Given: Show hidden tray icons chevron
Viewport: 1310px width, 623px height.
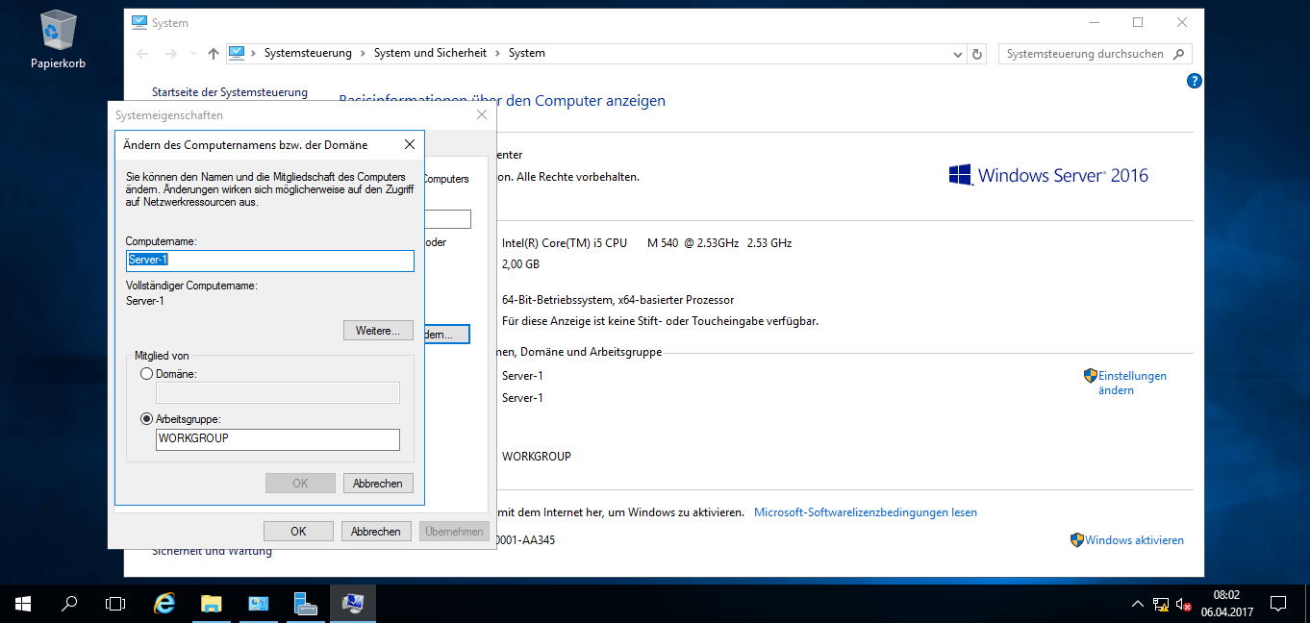Looking at the screenshot, I should click(1138, 604).
